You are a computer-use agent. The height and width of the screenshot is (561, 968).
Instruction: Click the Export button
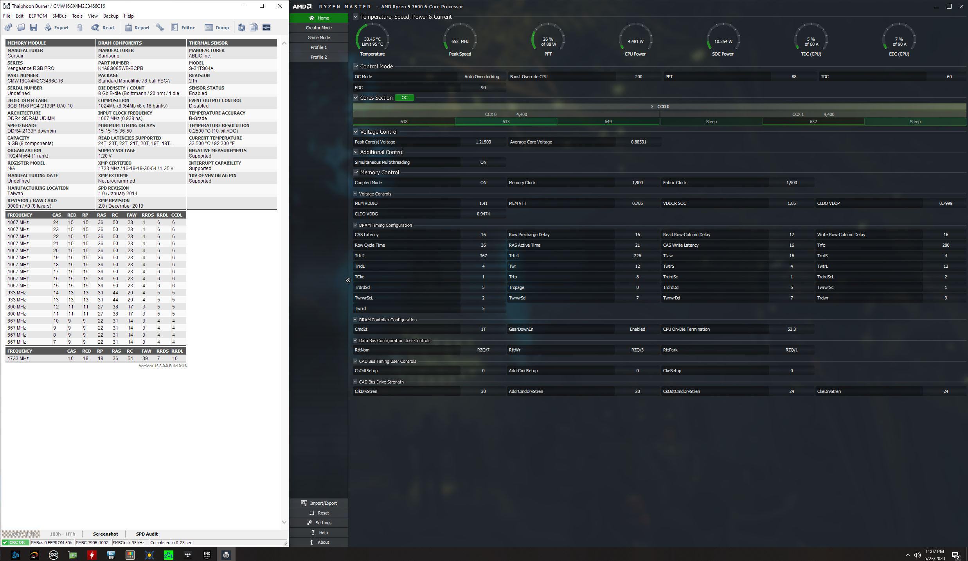(x=57, y=27)
